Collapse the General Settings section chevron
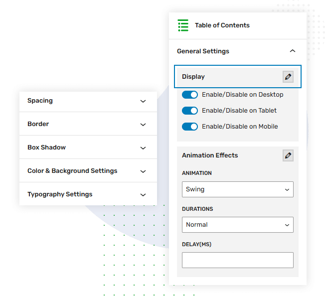This screenshot has height=296, width=325. 293,51
